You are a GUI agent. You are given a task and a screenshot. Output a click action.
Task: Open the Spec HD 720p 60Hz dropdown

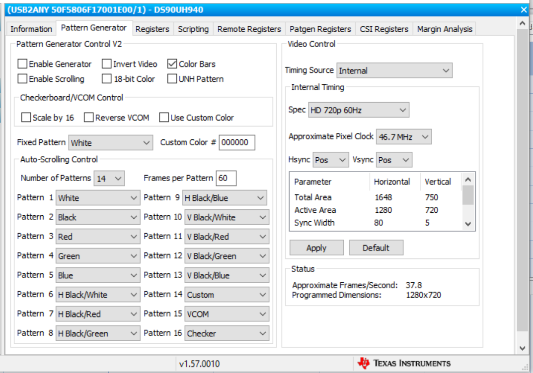[x=359, y=110]
